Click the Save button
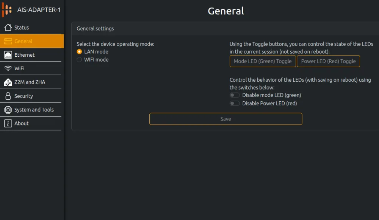This screenshot has width=379, height=220. (226, 119)
